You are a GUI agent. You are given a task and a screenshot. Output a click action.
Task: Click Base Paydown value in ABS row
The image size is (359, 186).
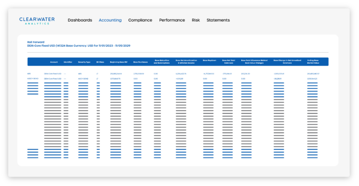pyautogui.click(x=208, y=74)
